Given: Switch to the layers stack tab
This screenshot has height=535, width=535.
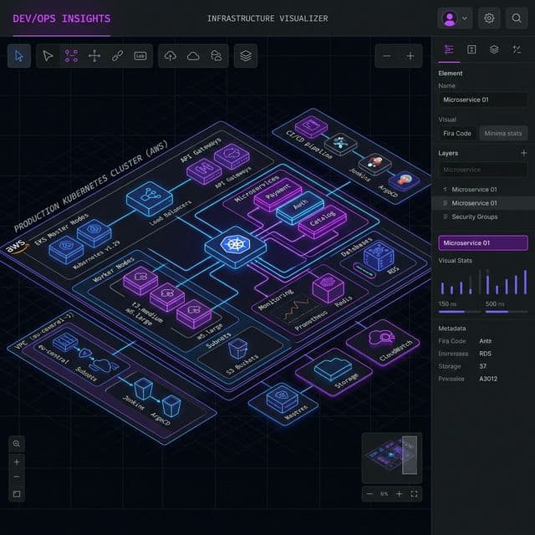Looking at the screenshot, I should pos(494,49).
